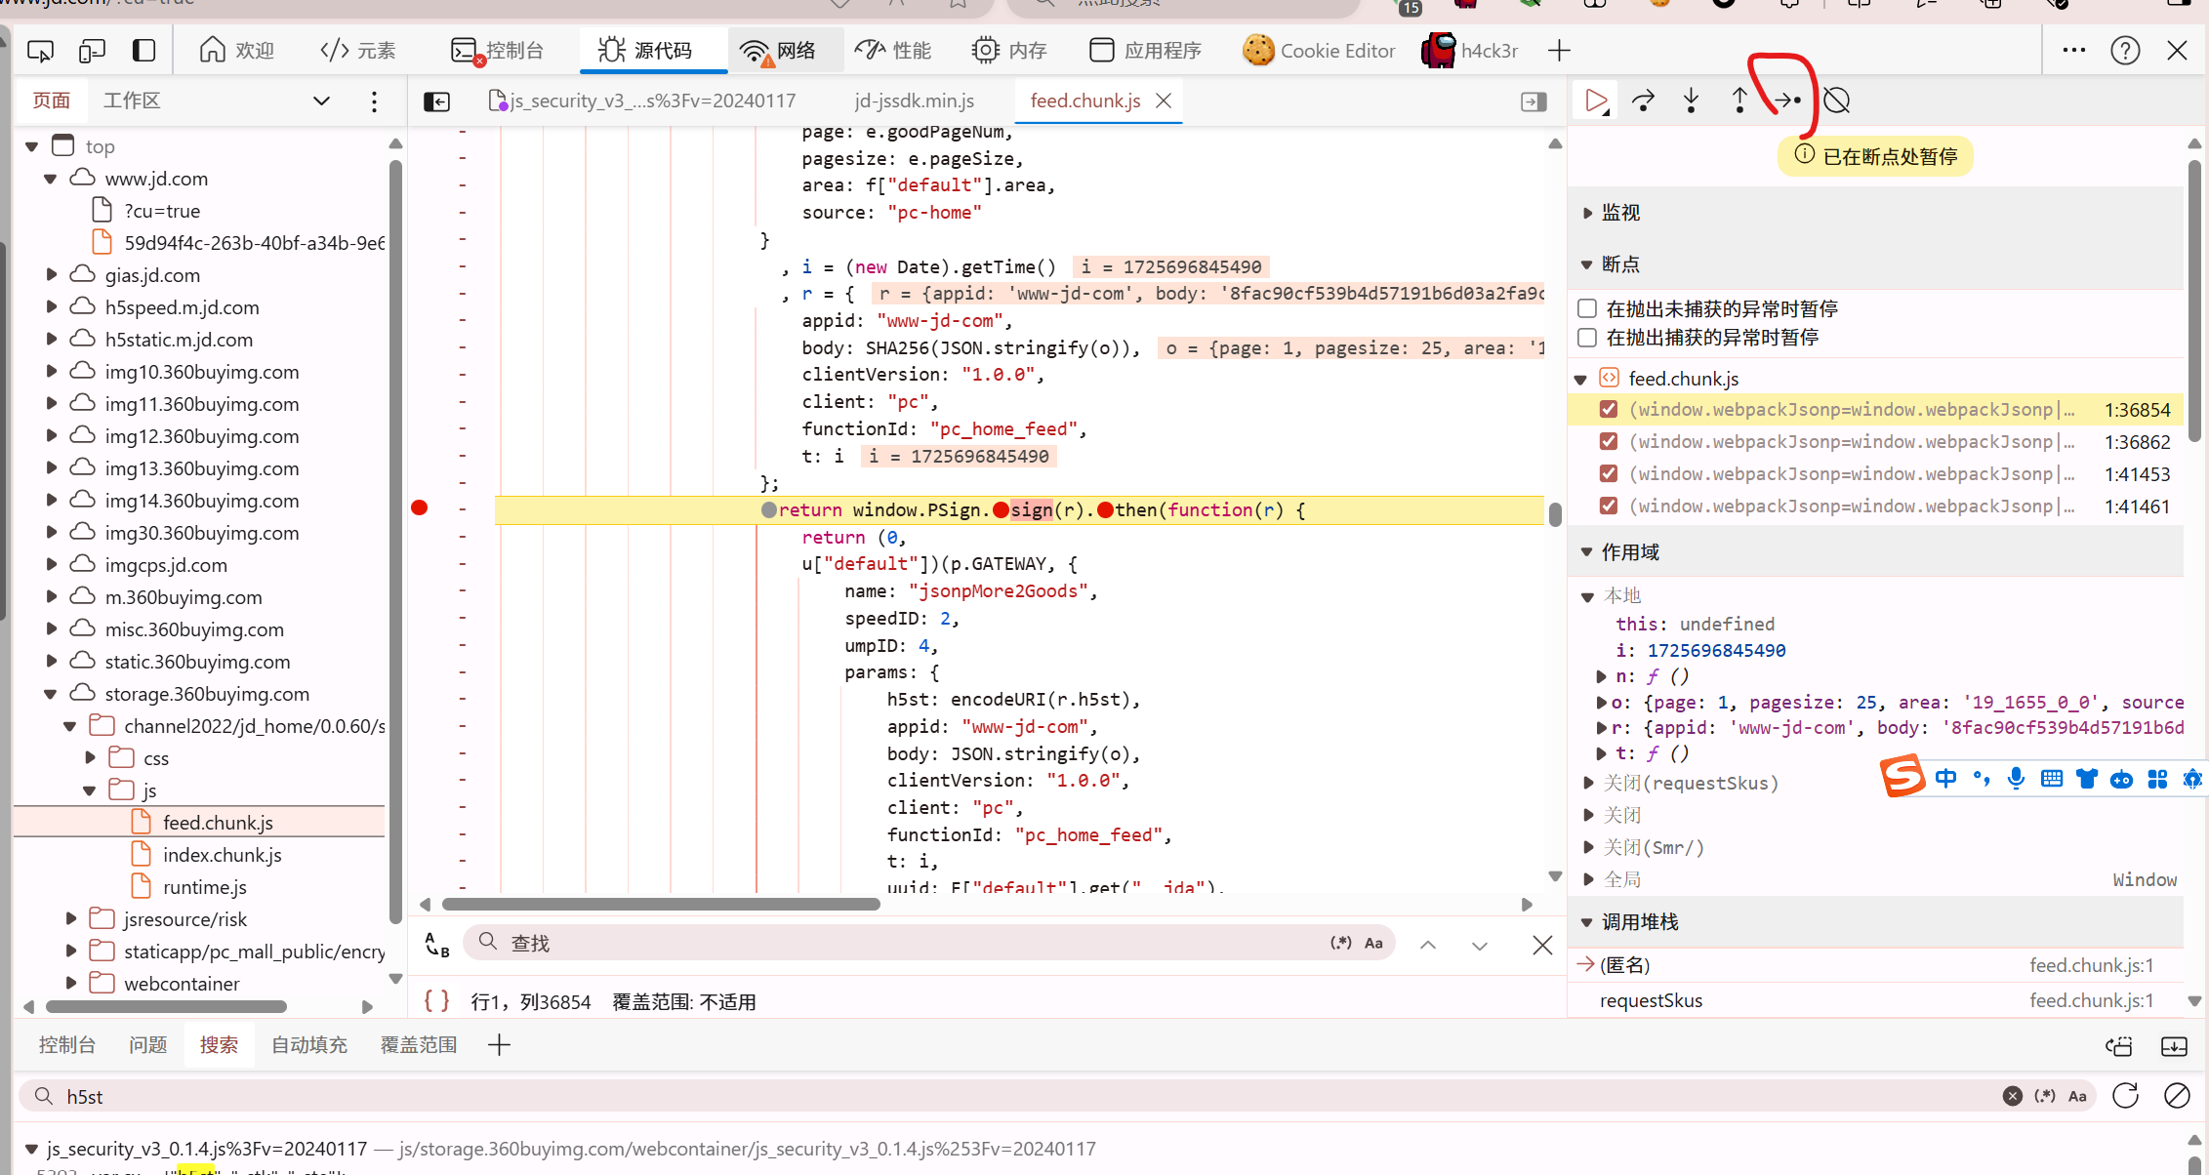Switch to the 工作区 workspace tab
2209x1175 pixels.
[132, 101]
